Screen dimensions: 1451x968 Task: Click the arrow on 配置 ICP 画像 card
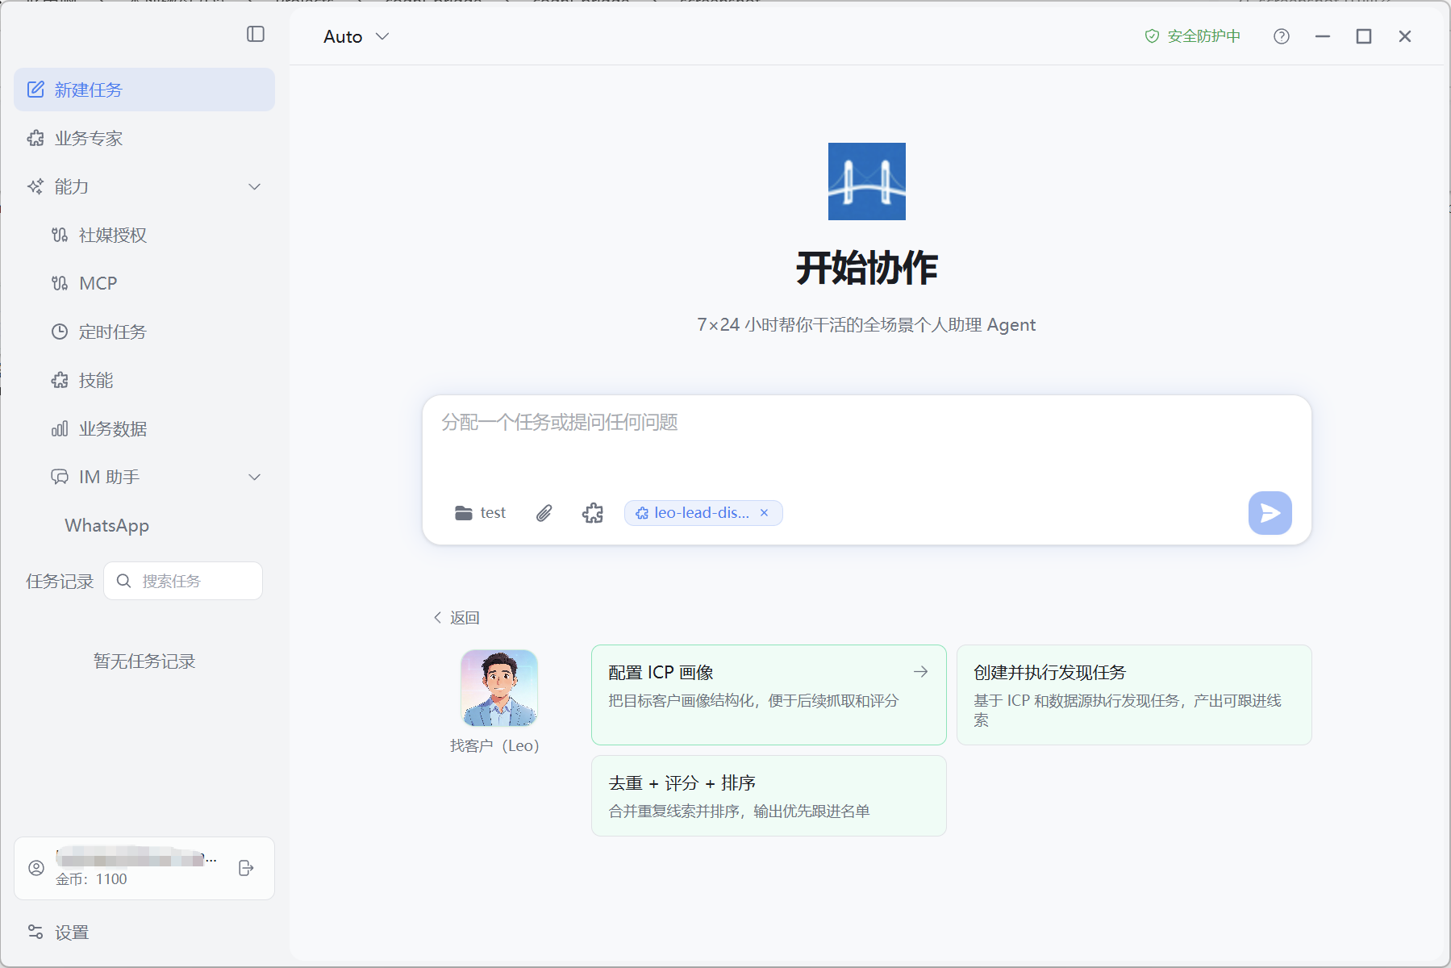click(x=920, y=671)
